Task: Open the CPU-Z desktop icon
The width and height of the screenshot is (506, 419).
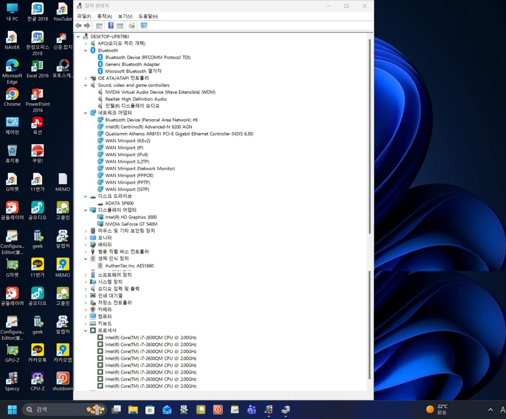Action: click(37, 382)
